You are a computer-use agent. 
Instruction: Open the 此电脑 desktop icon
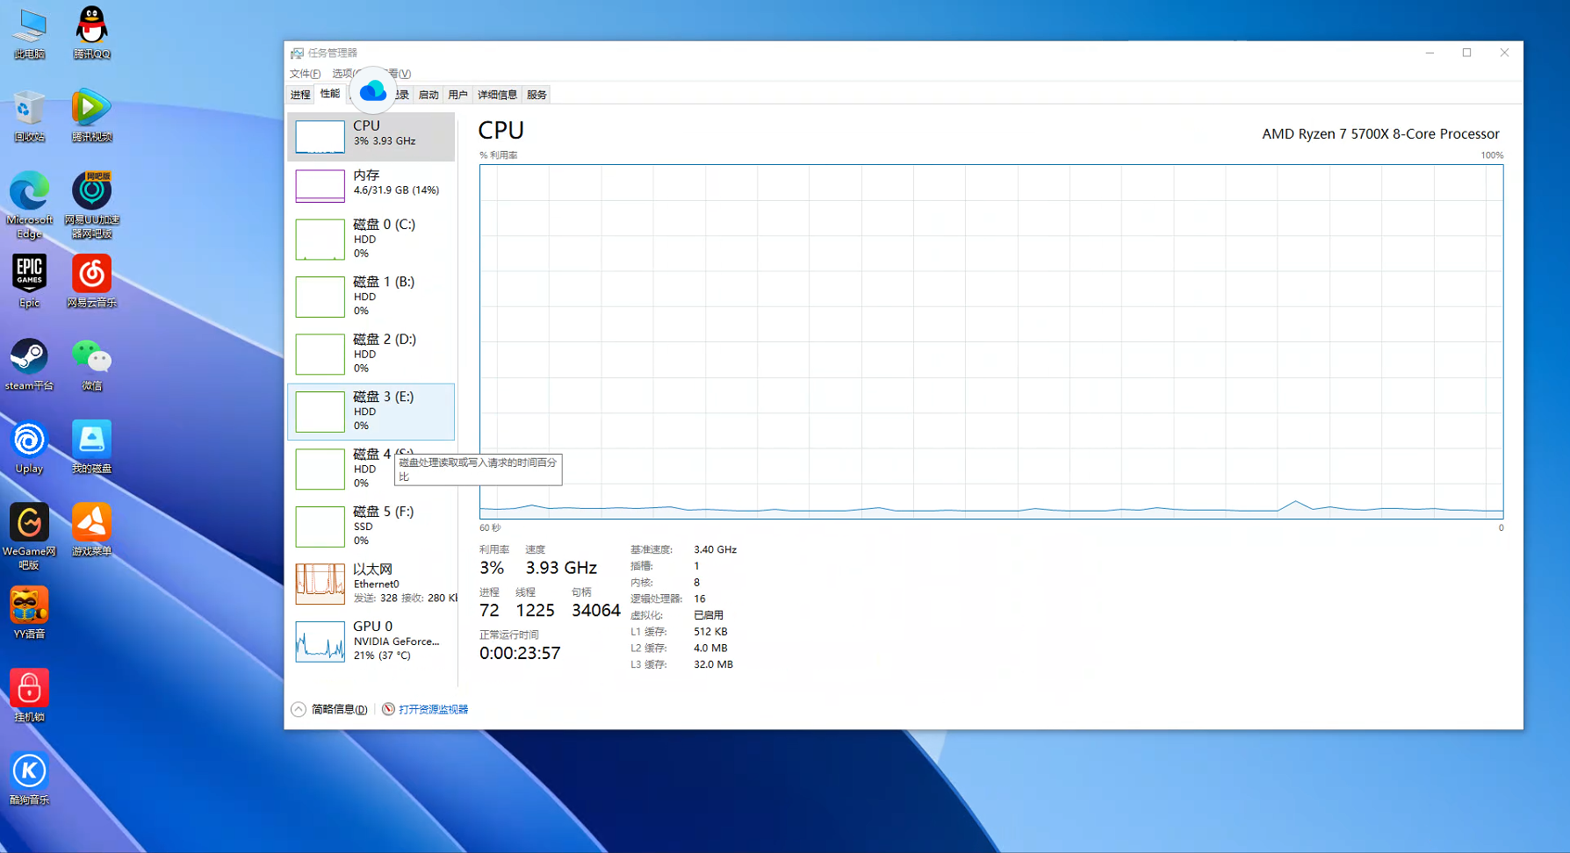coord(29,32)
